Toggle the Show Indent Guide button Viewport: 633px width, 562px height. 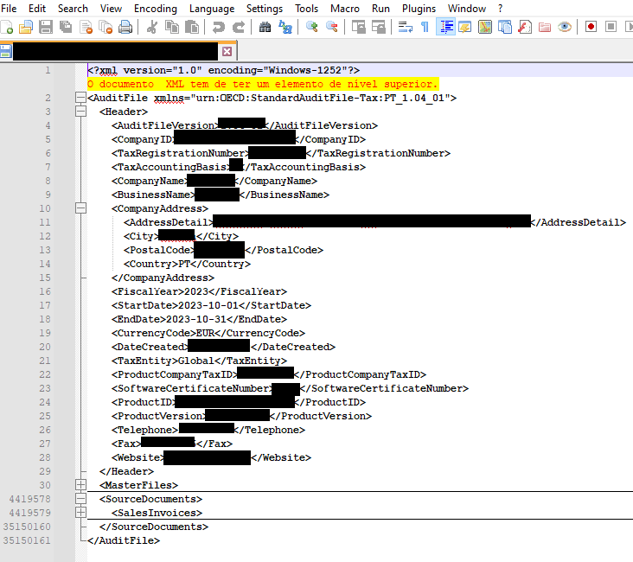(x=446, y=27)
